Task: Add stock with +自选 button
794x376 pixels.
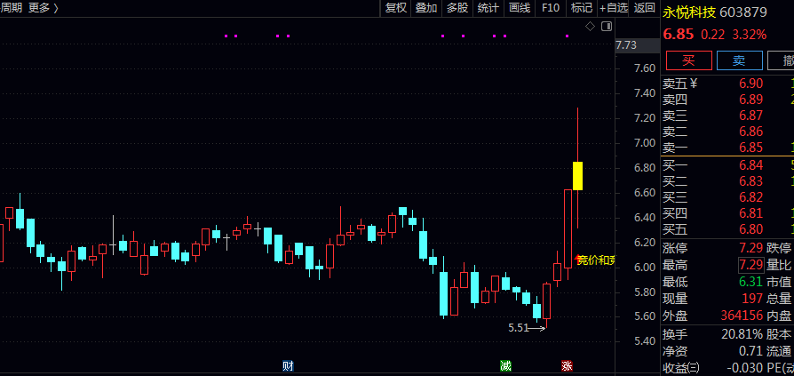Action: [614, 8]
